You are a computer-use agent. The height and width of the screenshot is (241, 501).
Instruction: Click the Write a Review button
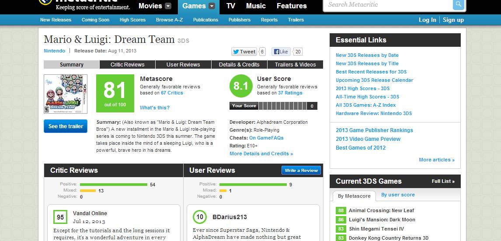pyautogui.click(x=301, y=171)
